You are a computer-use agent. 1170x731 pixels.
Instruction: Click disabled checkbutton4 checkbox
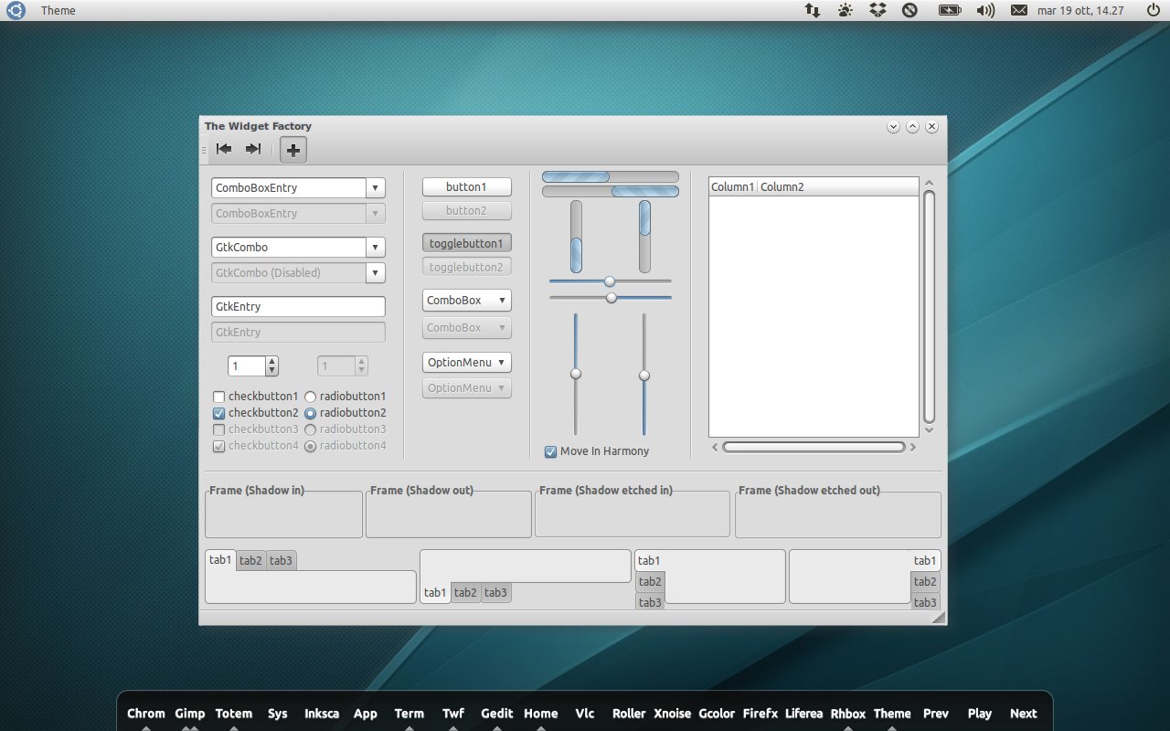click(x=218, y=446)
